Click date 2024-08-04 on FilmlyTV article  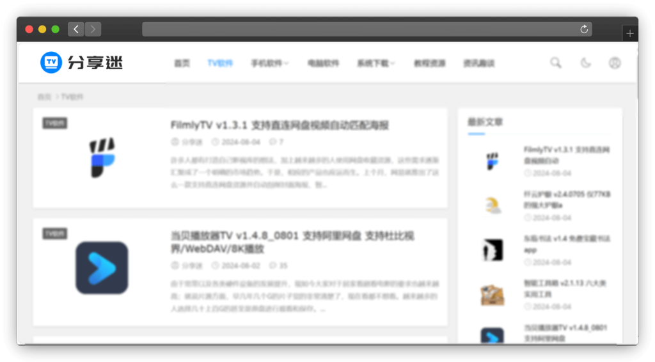tap(236, 142)
